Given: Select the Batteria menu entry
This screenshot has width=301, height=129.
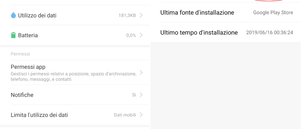Looking at the screenshot, I should point(28,35).
